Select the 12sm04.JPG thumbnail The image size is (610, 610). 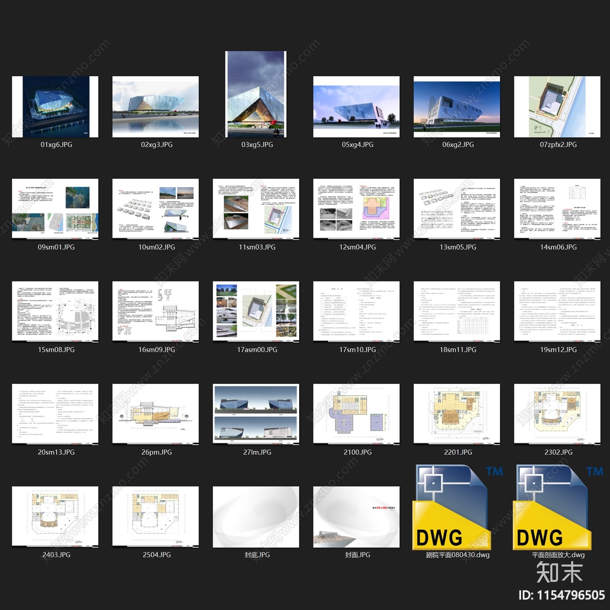click(x=356, y=209)
